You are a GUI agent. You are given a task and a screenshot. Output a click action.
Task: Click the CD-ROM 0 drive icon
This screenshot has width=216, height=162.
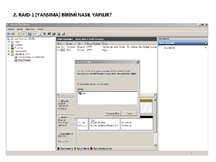[x=60, y=133]
